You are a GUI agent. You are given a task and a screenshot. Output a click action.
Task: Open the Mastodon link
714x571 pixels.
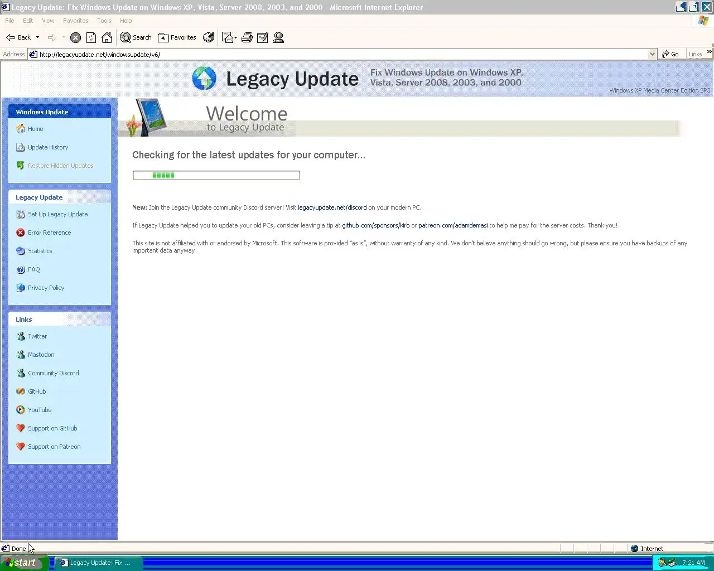click(x=41, y=355)
